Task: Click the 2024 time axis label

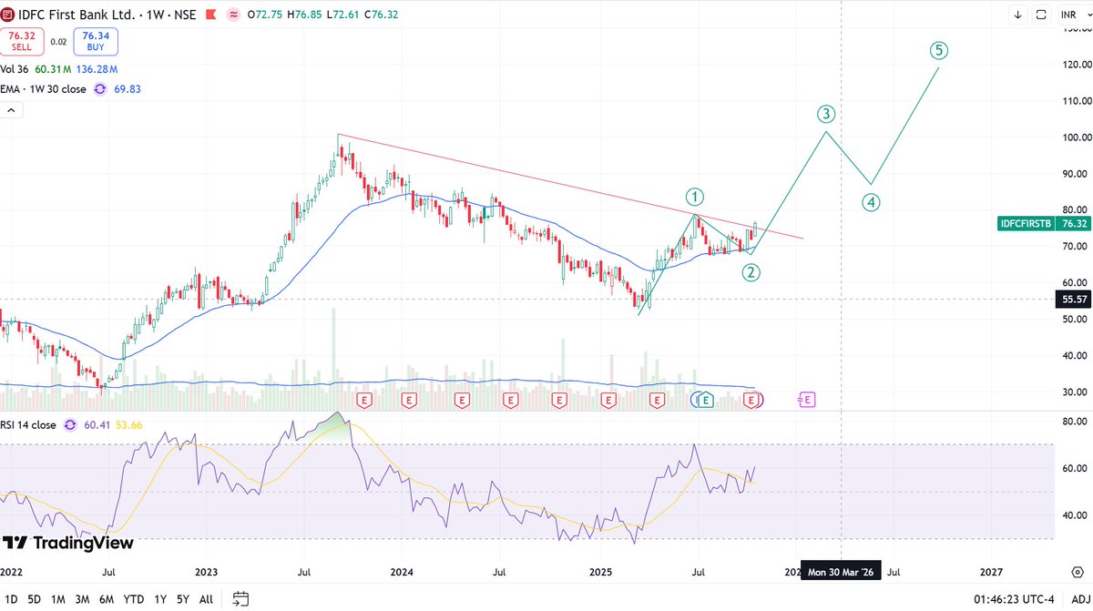Action: [402, 572]
